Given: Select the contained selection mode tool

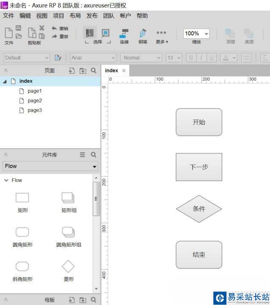Looking at the screenshot, I should [106, 33].
